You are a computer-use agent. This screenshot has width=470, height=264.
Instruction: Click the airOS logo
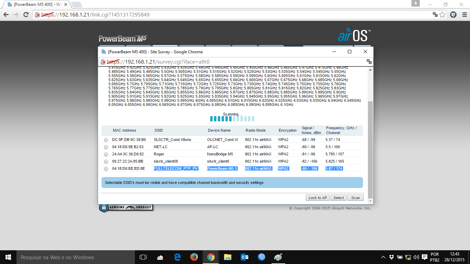[354, 35]
